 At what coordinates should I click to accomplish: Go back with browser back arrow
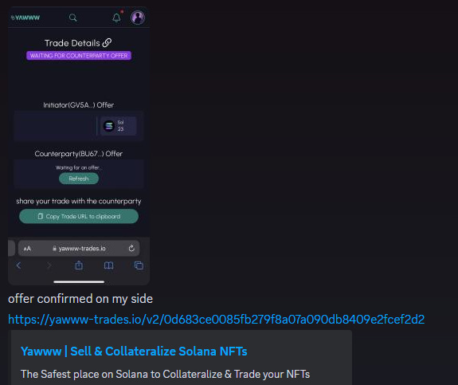[x=18, y=265]
